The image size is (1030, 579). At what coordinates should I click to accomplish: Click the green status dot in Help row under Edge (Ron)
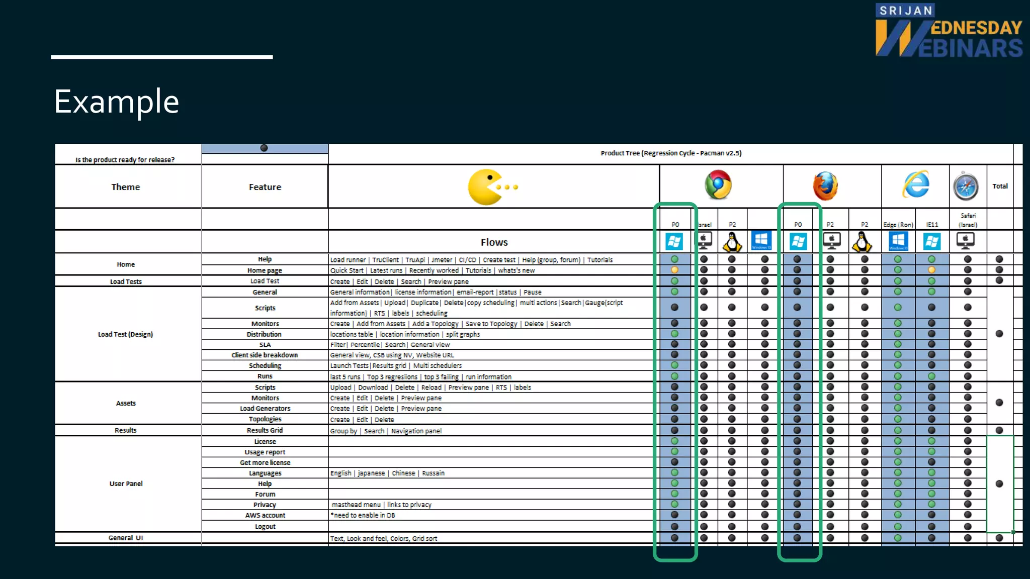(x=898, y=259)
